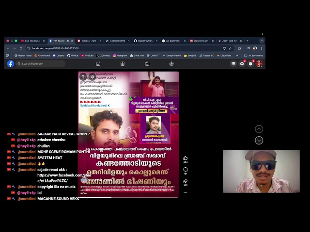Image resolution: width=310 pixels, height=232 pixels.
Task: Mute the reel audio
Action: [x=92, y=76]
